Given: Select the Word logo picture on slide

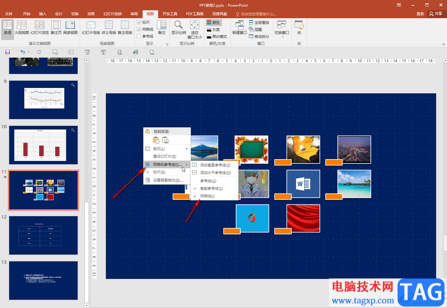Looking at the screenshot, I should [x=303, y=184].
